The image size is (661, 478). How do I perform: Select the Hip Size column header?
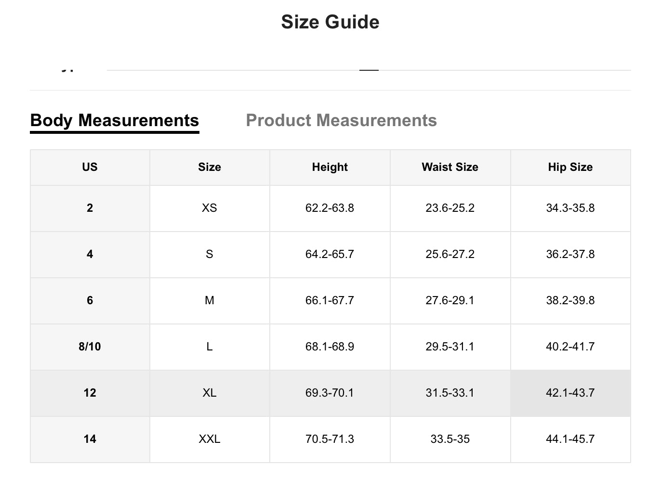(x=570, y=167)
